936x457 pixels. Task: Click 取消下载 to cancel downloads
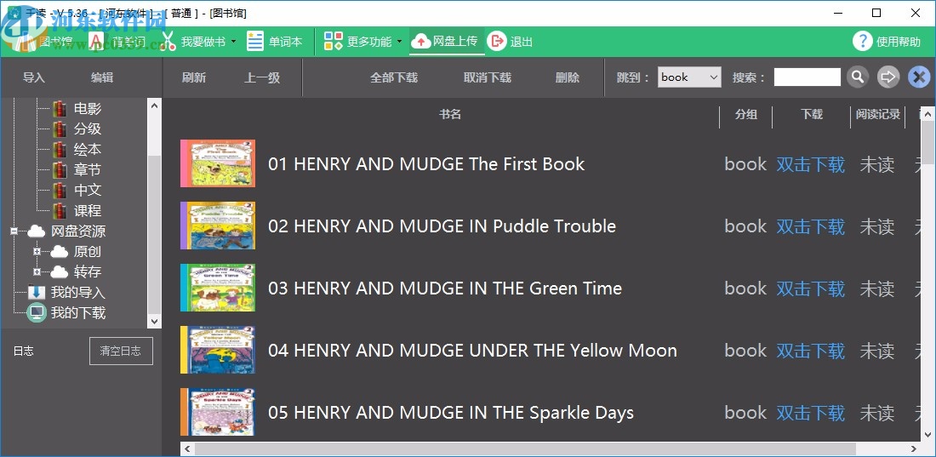pyautogui.click(x=488, y=77)
